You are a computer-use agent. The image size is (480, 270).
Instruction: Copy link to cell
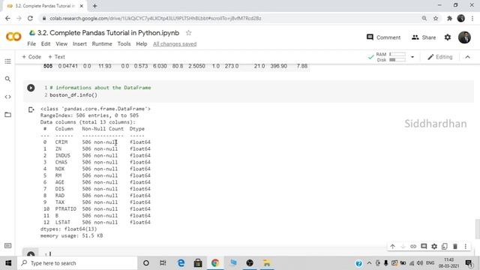413,246
